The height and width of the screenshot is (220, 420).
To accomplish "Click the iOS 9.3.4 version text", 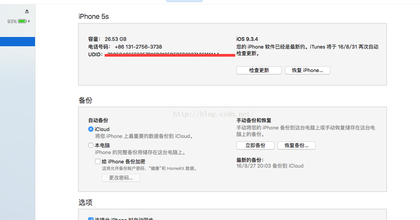I will click(247, 39).
